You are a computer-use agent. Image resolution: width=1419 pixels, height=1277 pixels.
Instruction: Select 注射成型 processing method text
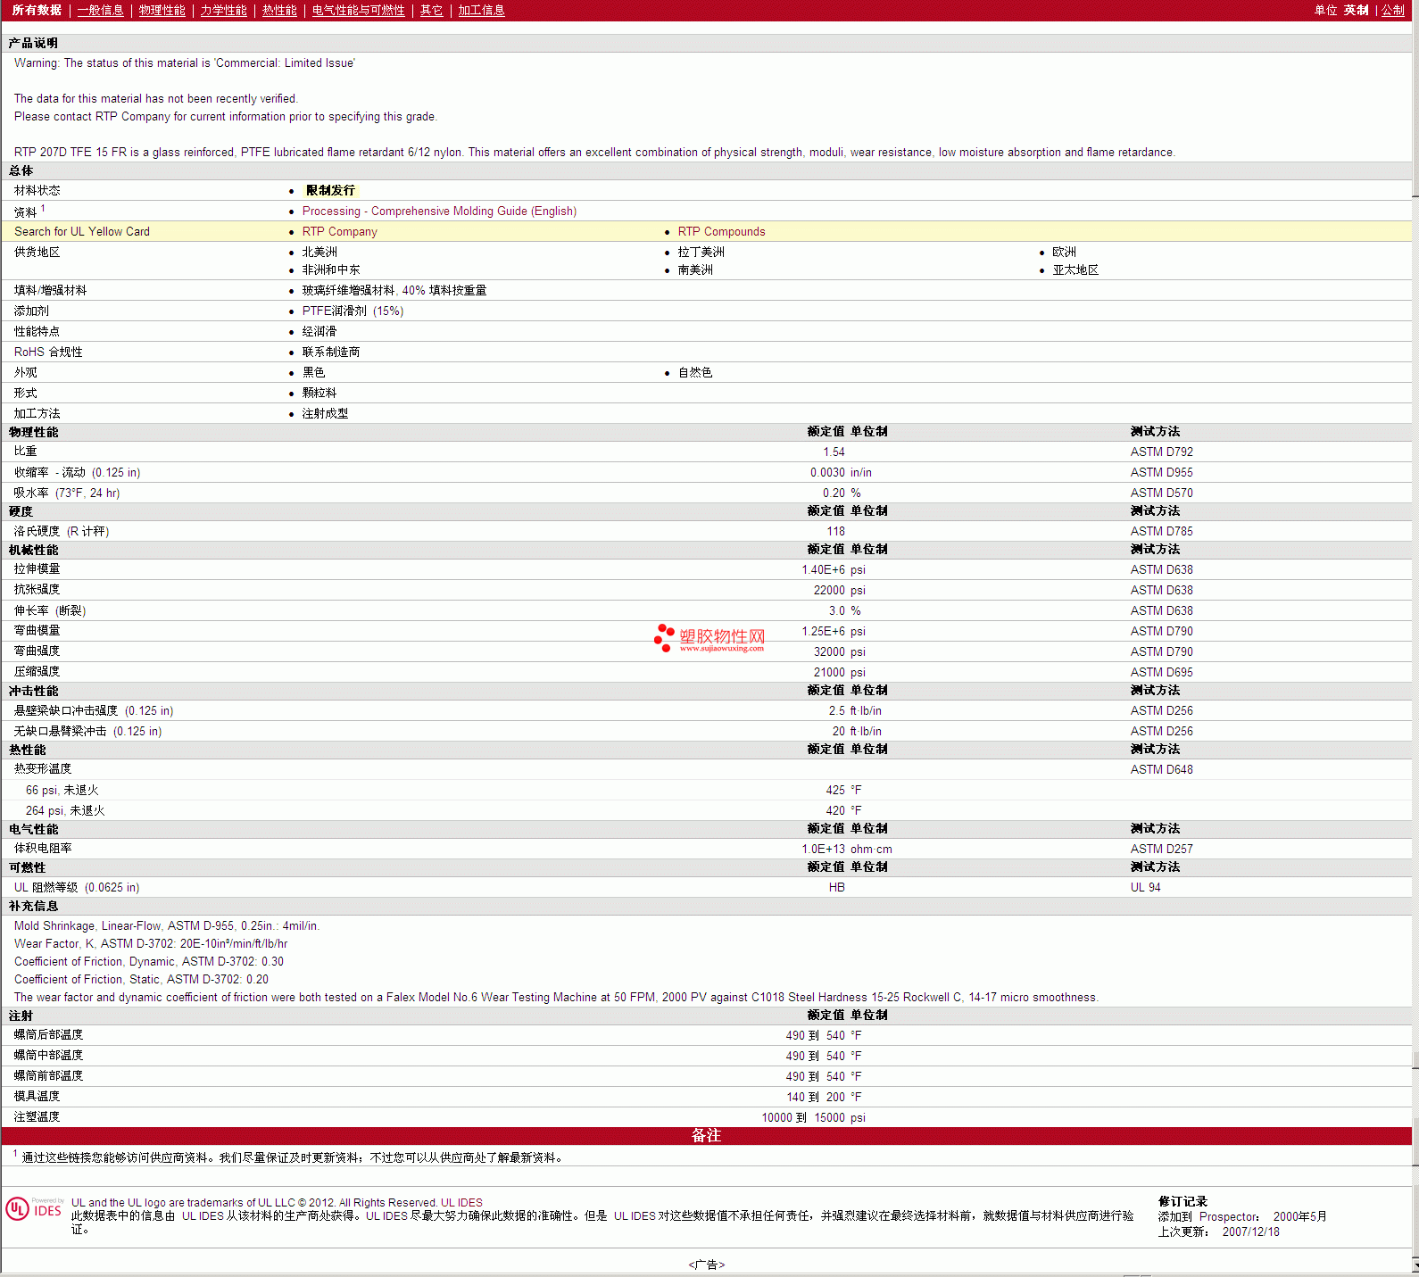tap(325, 413)
